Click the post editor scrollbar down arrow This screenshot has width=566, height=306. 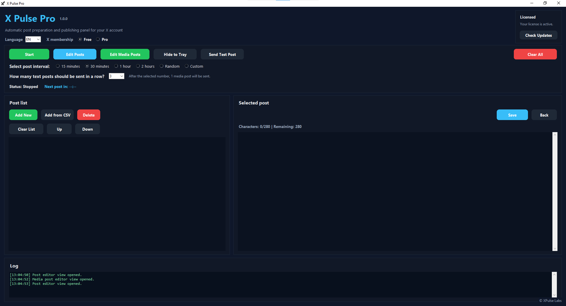point(555,249)
